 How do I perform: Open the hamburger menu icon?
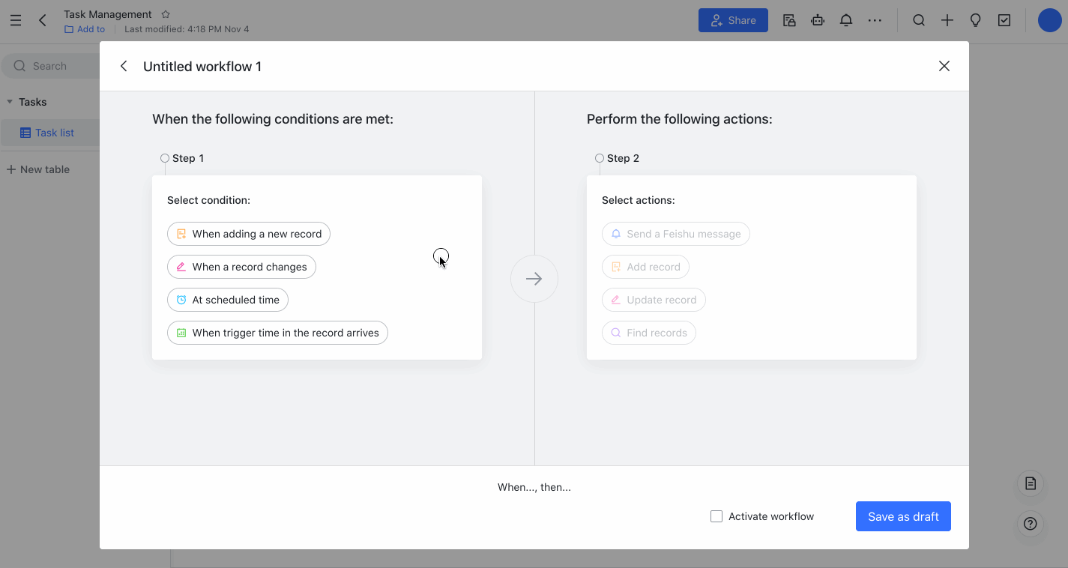16,20
